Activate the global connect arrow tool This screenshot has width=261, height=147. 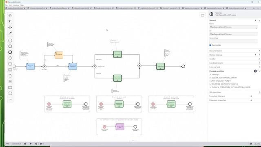[x=10, y=33]
